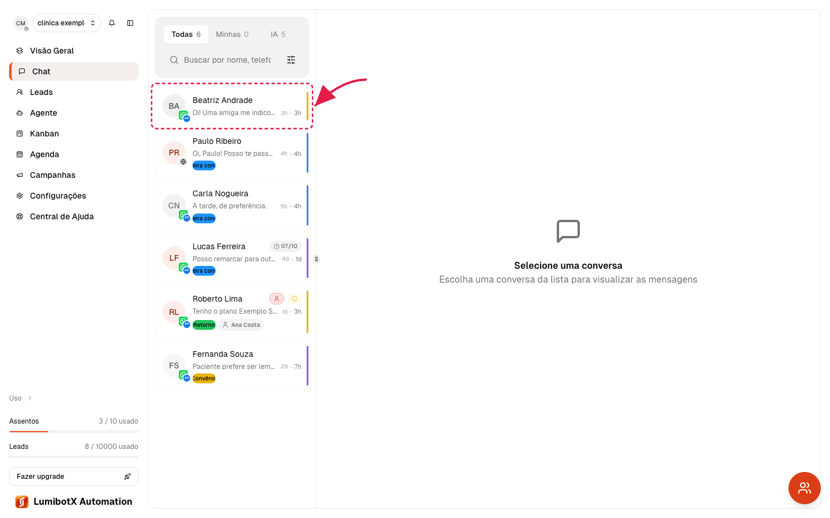Click the blue tag on Lucas Ferreira
Image resolution: width=830 pixels, height=518 pixels.
coord(204,271)
